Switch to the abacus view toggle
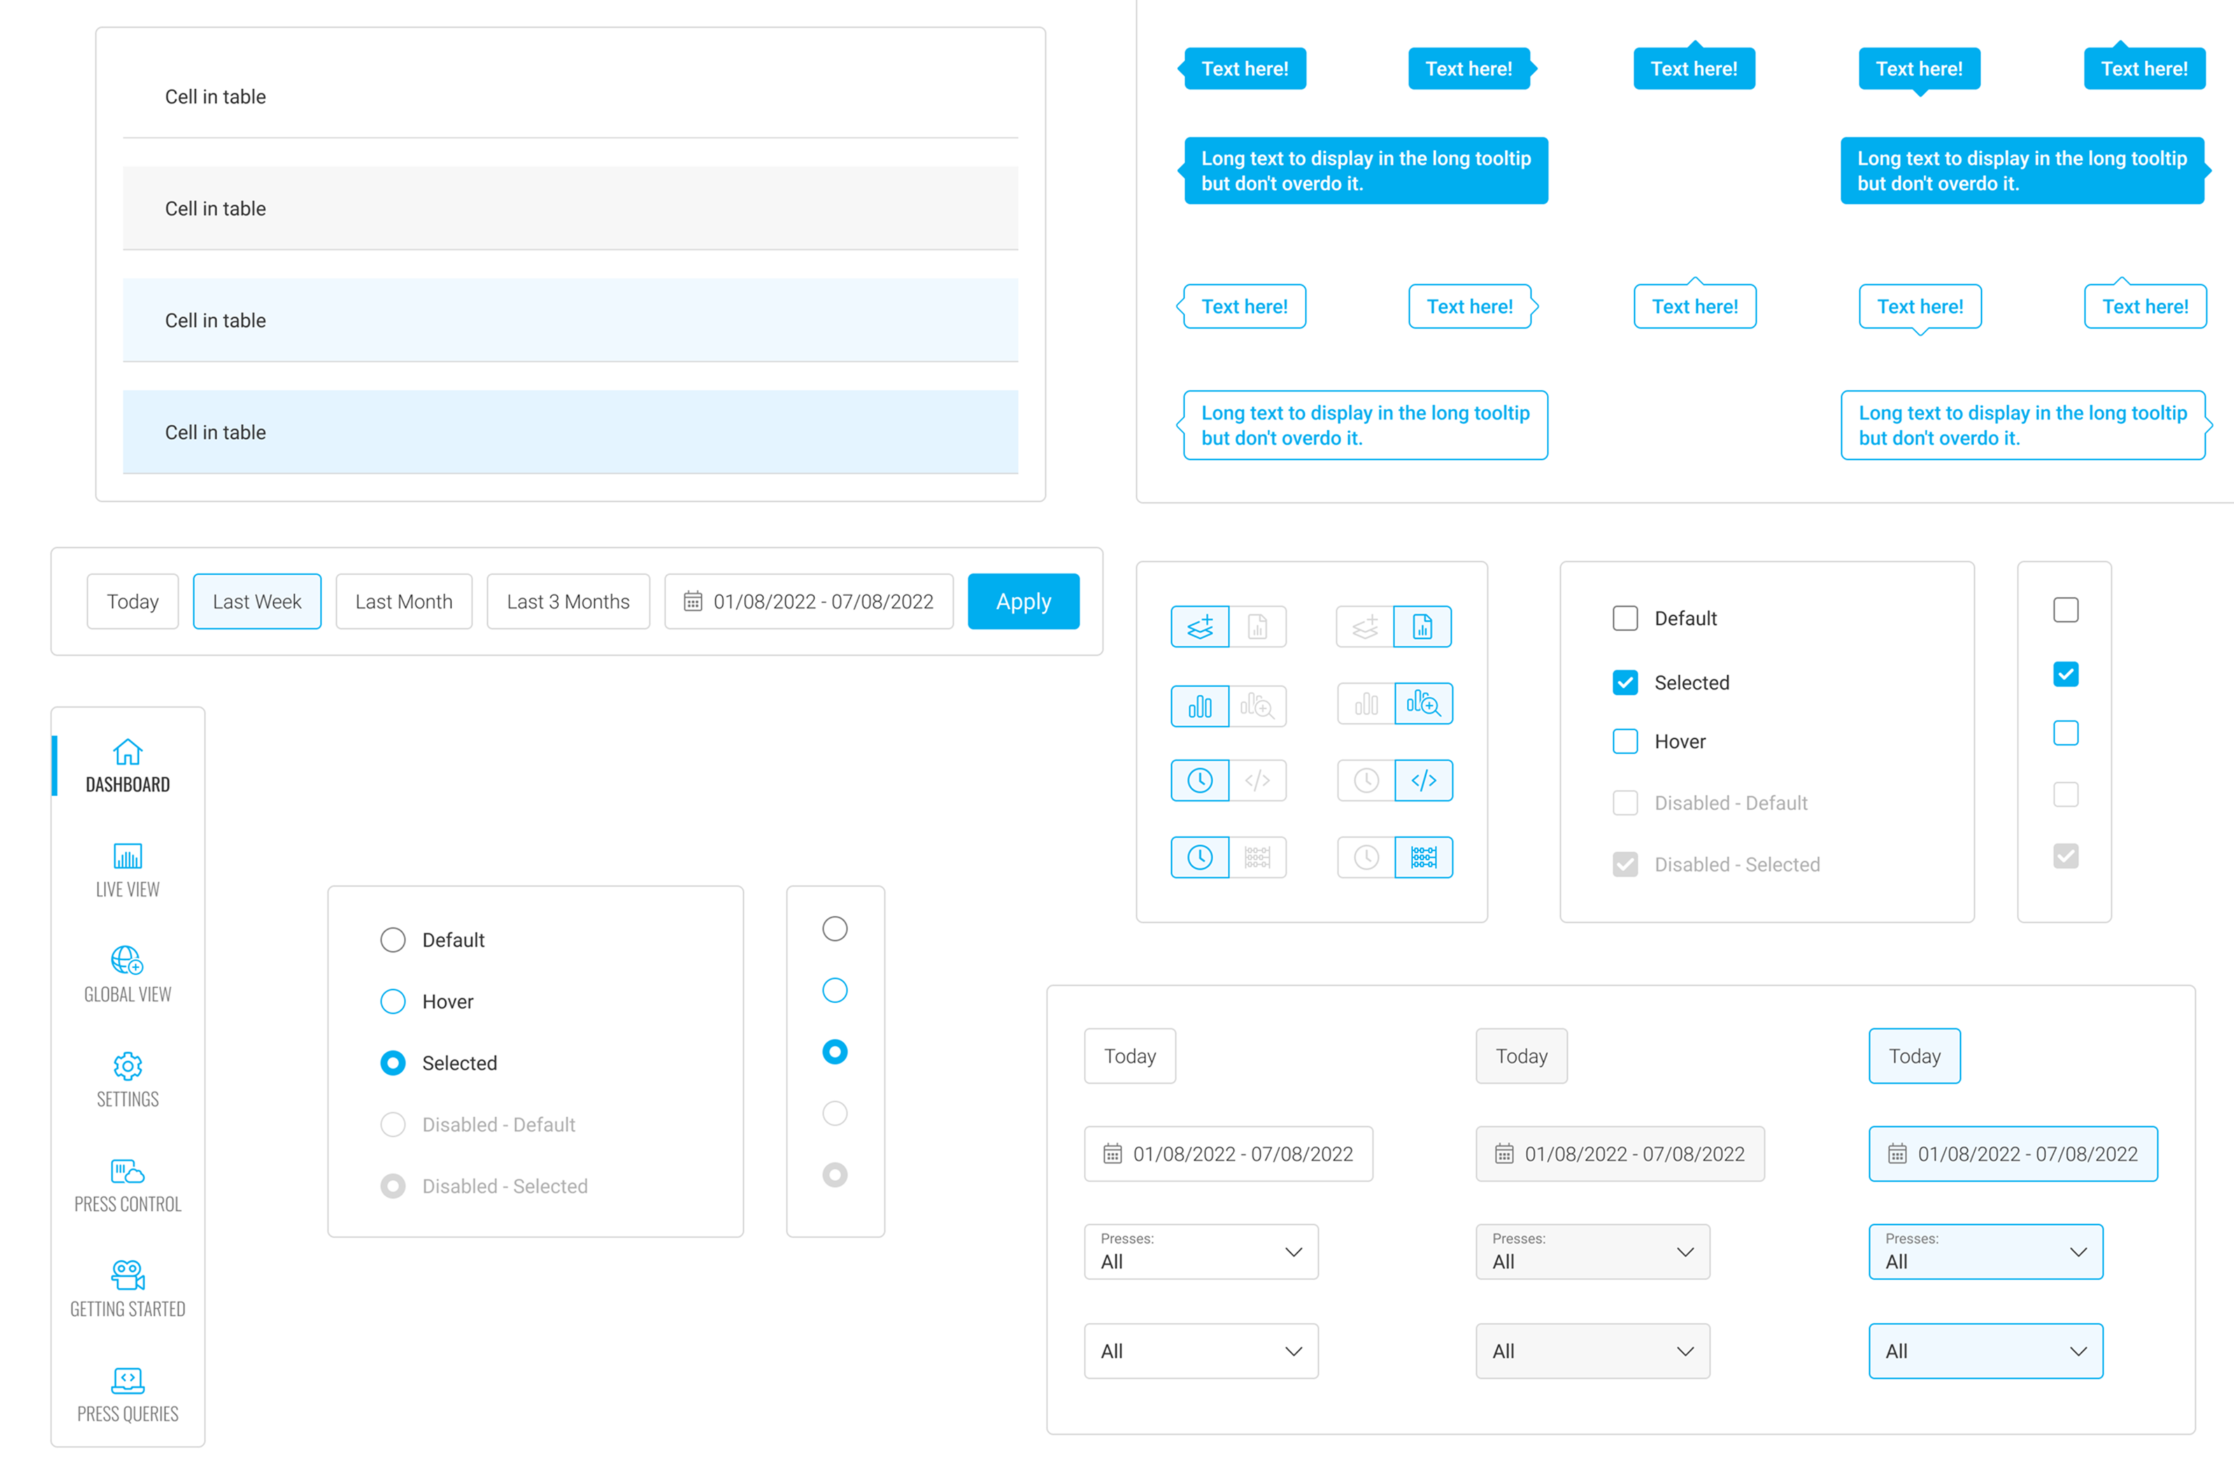This screenshot has height=1477, width=2234. coord(1258,857)
